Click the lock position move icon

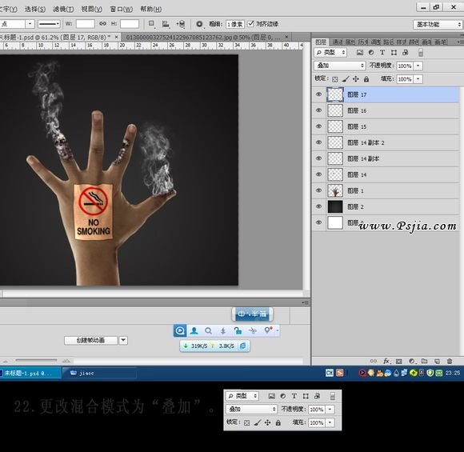click(356, 79)
